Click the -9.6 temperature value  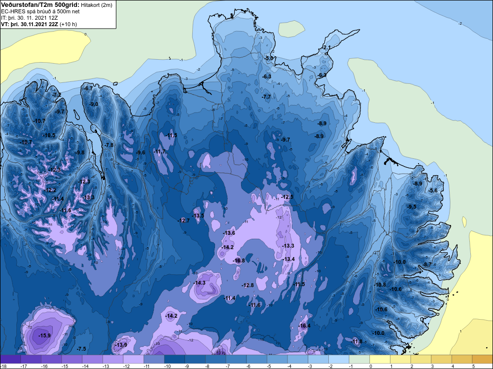point(141,152)
